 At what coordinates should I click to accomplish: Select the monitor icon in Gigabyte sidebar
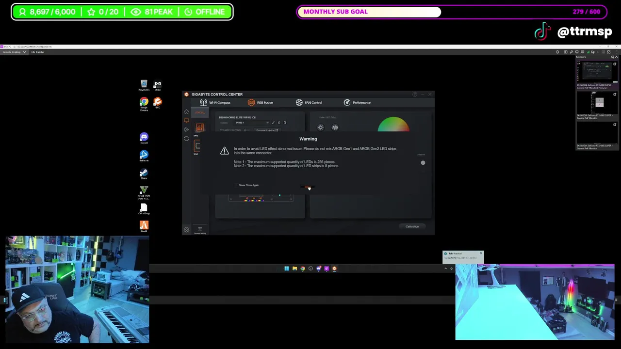click(x=186, y=121)
